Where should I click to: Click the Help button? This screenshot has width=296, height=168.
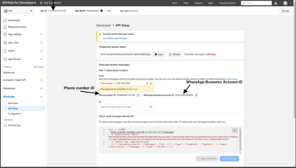286,11
